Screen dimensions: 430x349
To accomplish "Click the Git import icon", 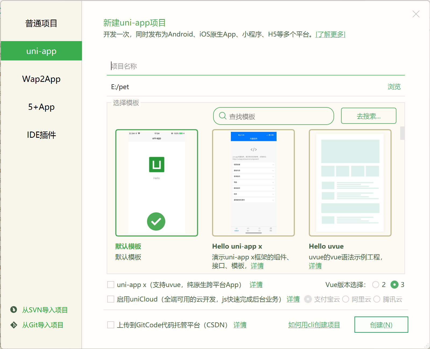I will [14, 325].
